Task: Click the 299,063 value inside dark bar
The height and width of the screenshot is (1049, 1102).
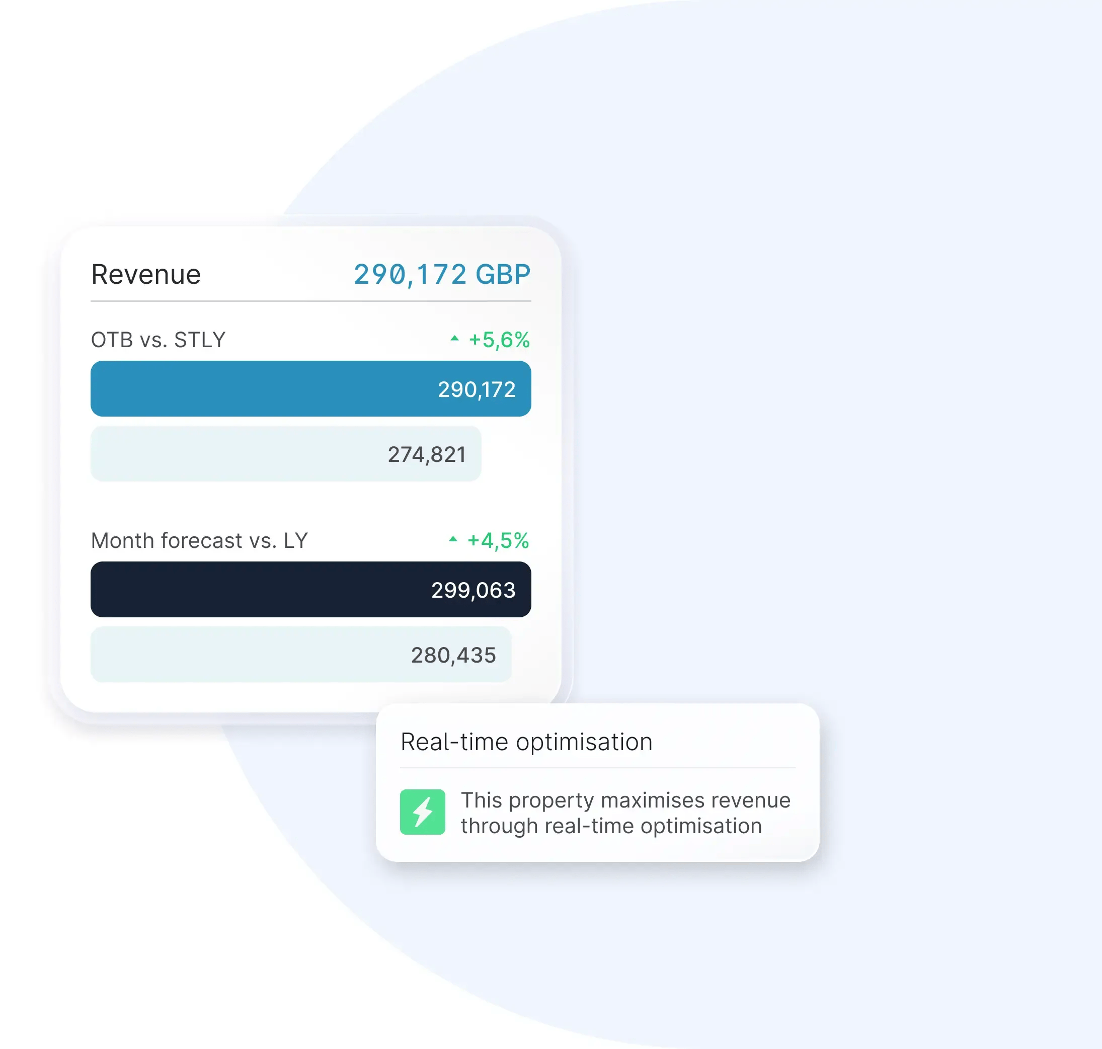Action: 473,591
